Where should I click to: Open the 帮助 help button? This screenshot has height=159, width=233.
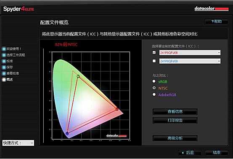[x=217, y=22]
